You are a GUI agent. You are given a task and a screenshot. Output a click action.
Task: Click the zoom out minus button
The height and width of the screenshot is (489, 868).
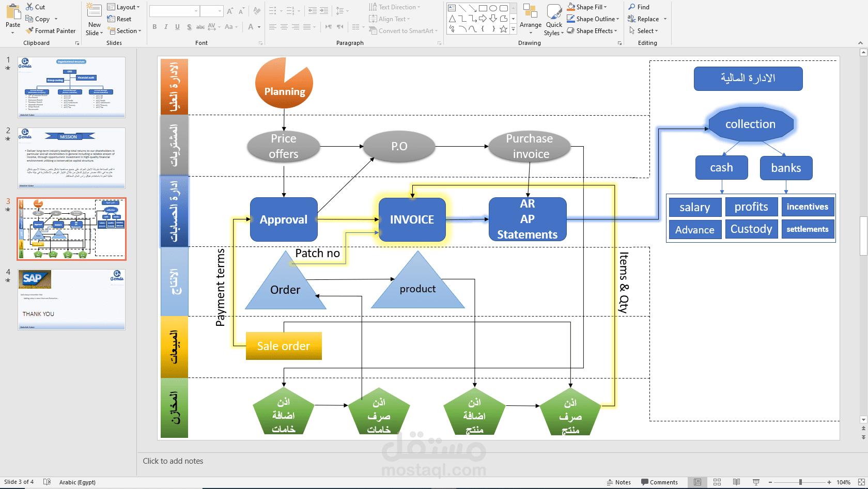click(x=770, y=482)
